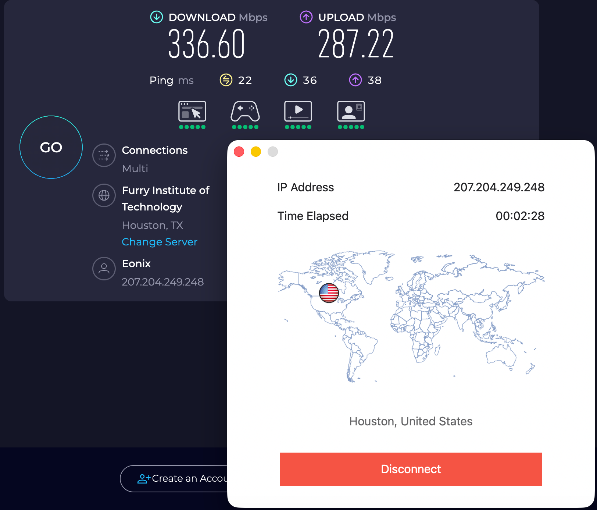Select the gaming controller rating icon
The width and height of the screenshot is (597, 510).
click(x=245, y=113)
